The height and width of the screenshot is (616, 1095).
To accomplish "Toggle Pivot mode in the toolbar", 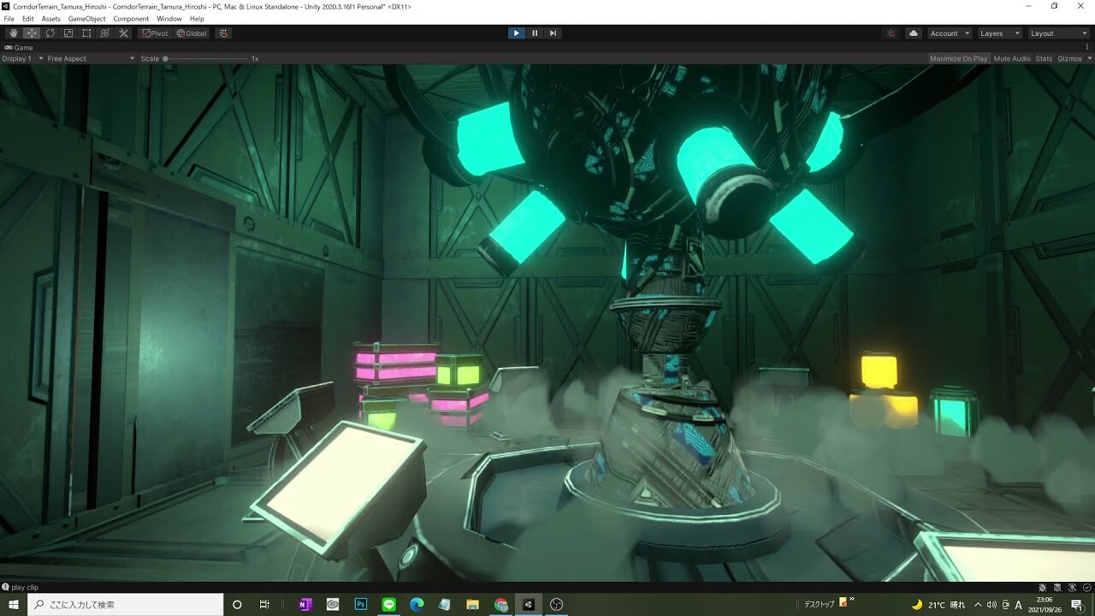I will coord(154,33).
